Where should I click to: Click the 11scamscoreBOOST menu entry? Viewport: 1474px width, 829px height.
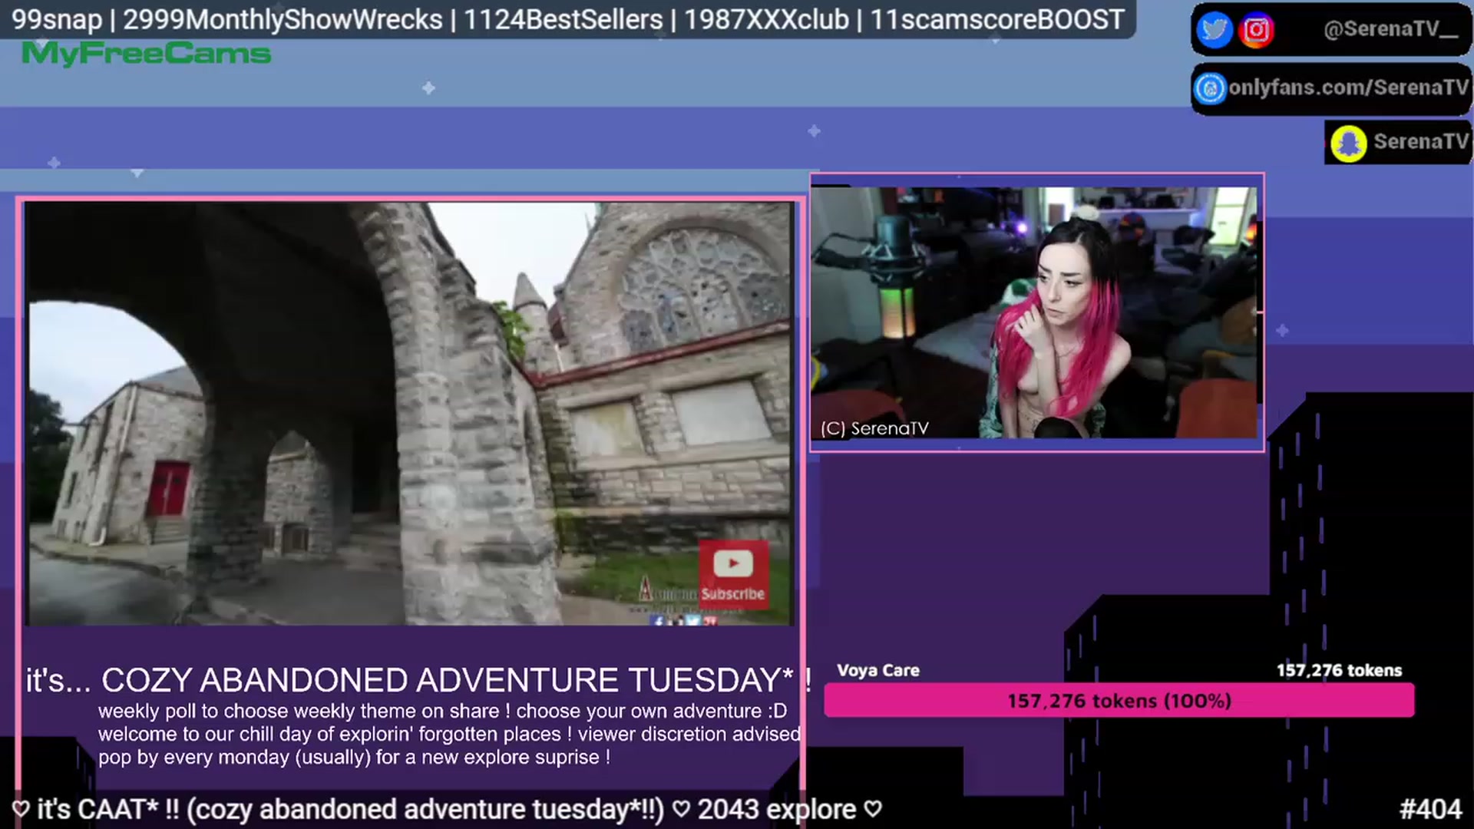[x=997, y=19]
